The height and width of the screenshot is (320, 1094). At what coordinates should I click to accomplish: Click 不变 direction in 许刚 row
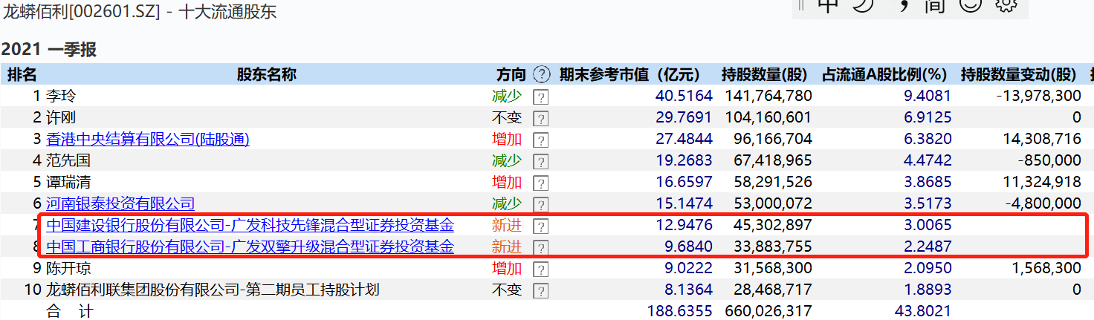[x=507, y=117]
